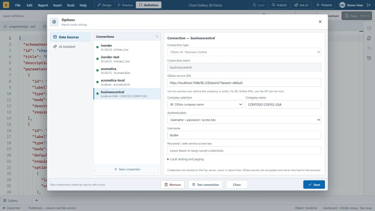
Task: Click the Test connection button
Action: (205, 185)
